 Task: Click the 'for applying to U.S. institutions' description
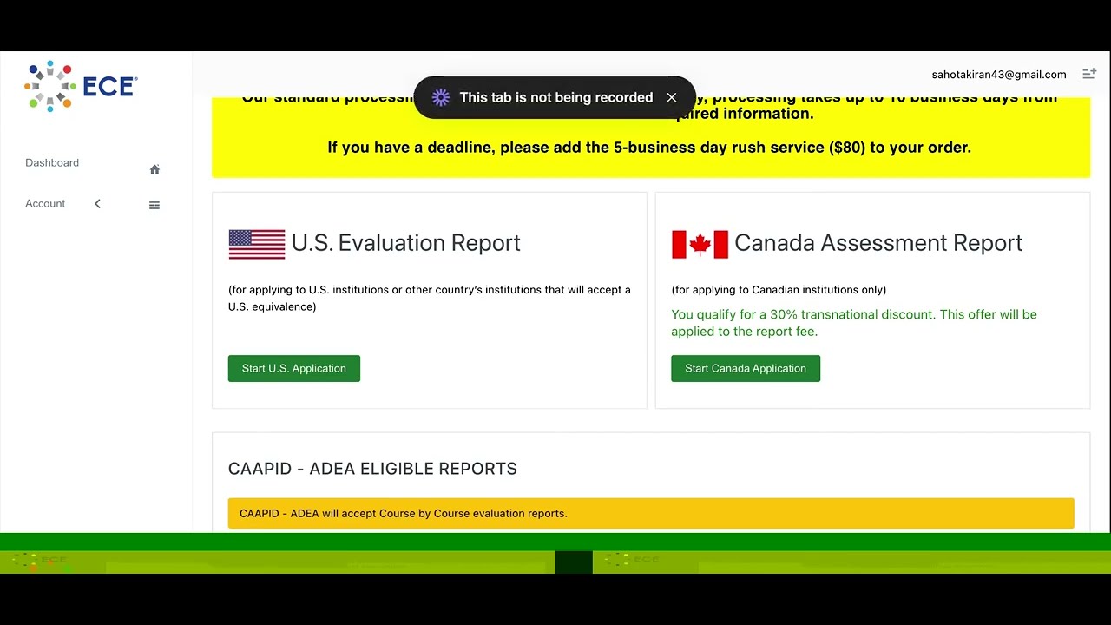coord(430,298)
